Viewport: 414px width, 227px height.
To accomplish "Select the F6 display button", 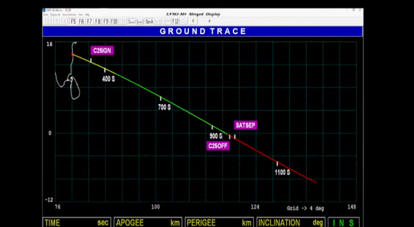I will [x=81, y=21].
